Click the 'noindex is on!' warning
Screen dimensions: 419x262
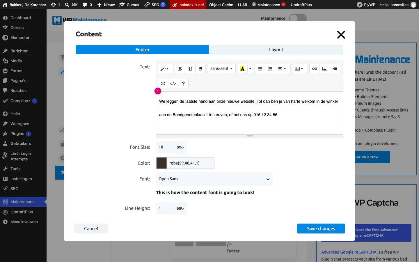click(x=188, y=5)
